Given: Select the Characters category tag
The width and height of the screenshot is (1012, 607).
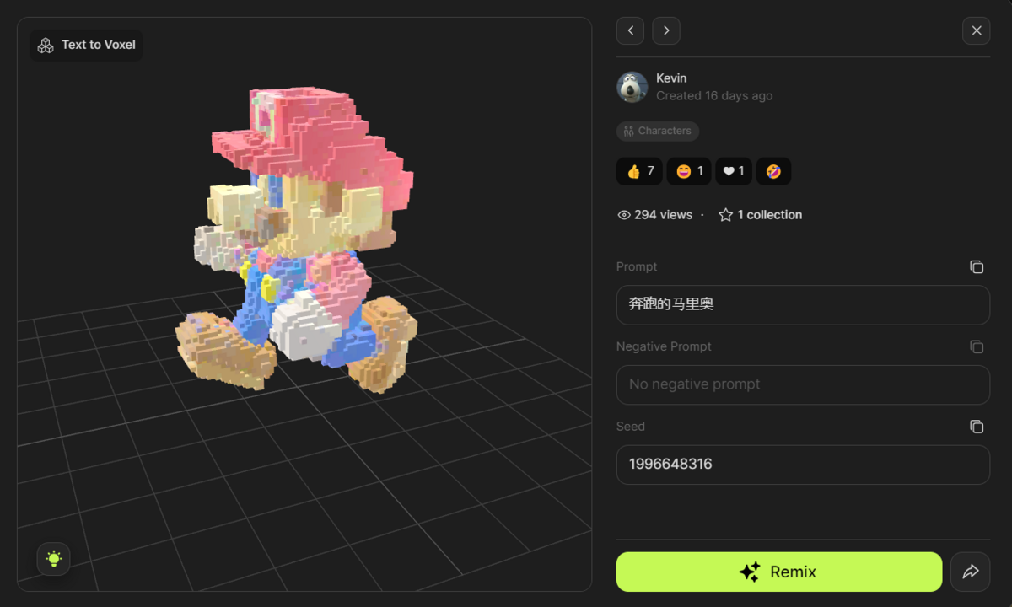Looking at the screenshot, I should (658, 131).
